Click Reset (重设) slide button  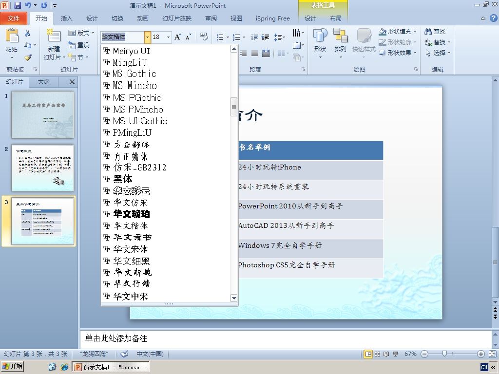coord(79,45)
